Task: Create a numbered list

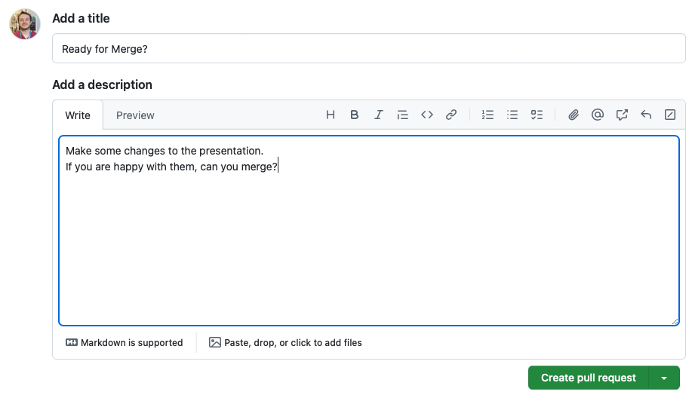Action: (488, 115)
